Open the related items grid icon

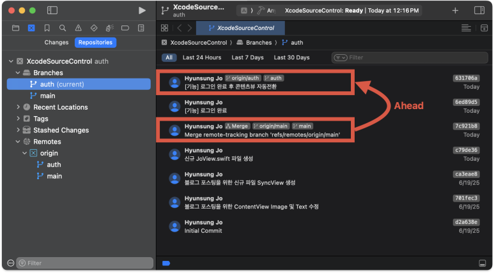164,27
